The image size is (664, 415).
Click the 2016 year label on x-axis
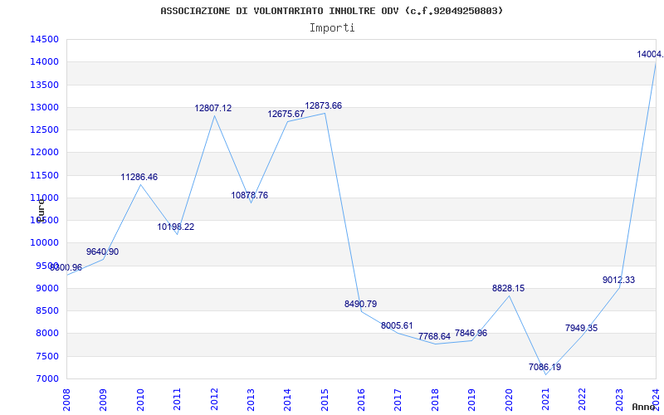click(361, 399)
